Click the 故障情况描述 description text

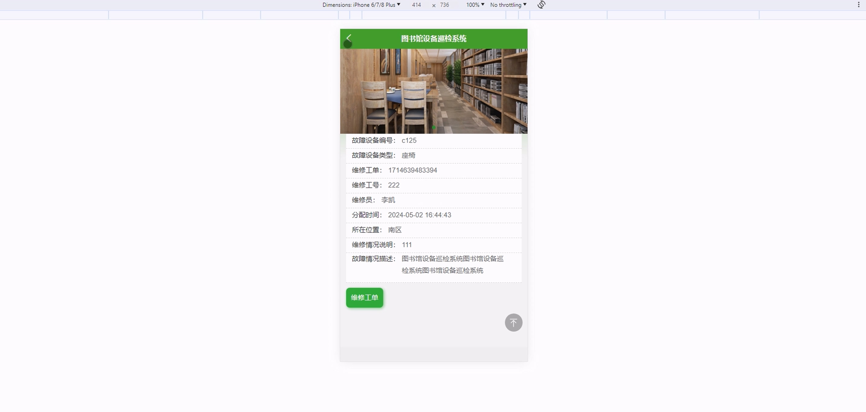(x=452, y=265)
